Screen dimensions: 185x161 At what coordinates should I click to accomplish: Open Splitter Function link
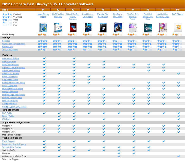click(x=9, y=104)
